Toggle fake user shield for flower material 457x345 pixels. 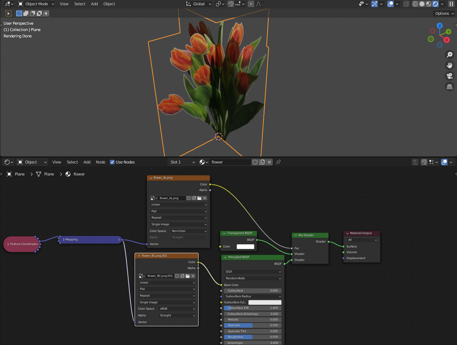point(255,162)
